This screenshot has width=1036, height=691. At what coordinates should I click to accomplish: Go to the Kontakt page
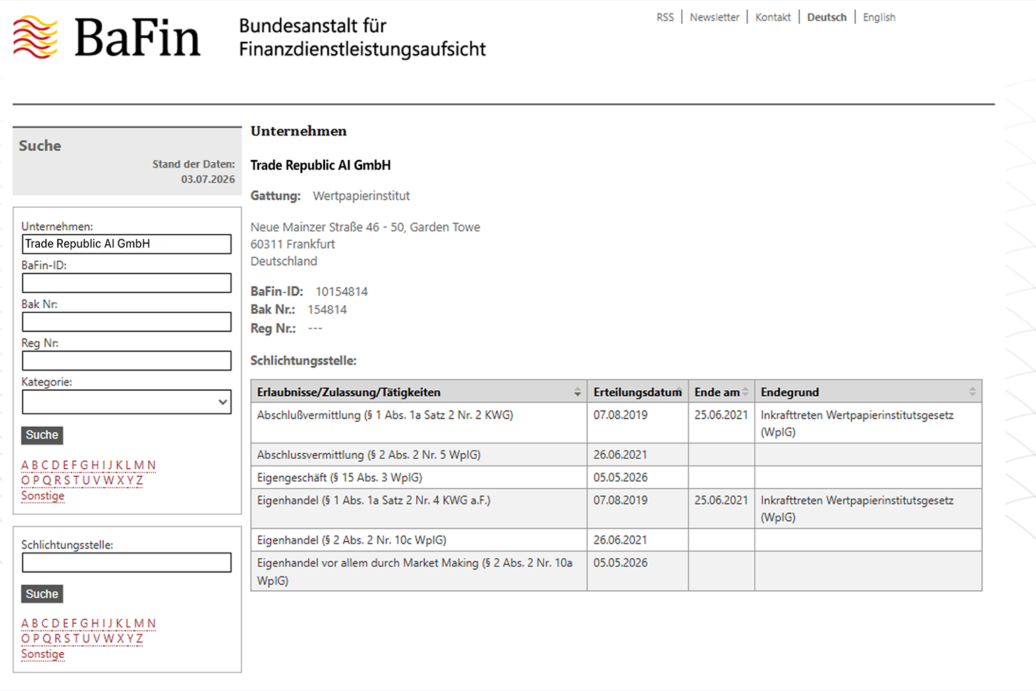pyautogui.click(x=773, y=18)
